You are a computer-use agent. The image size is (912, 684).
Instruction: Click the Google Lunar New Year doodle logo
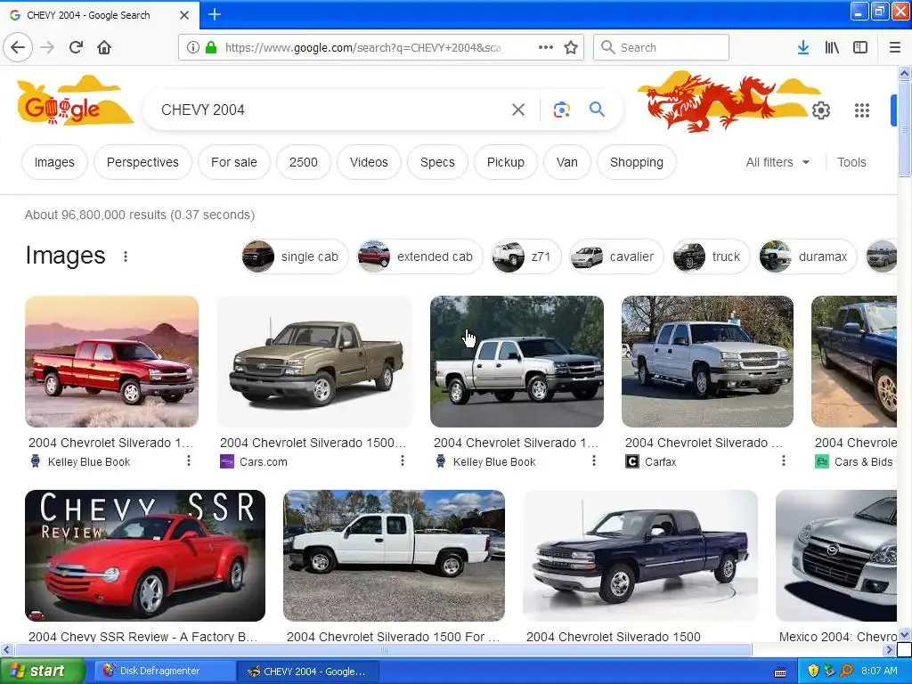(74, 100)
